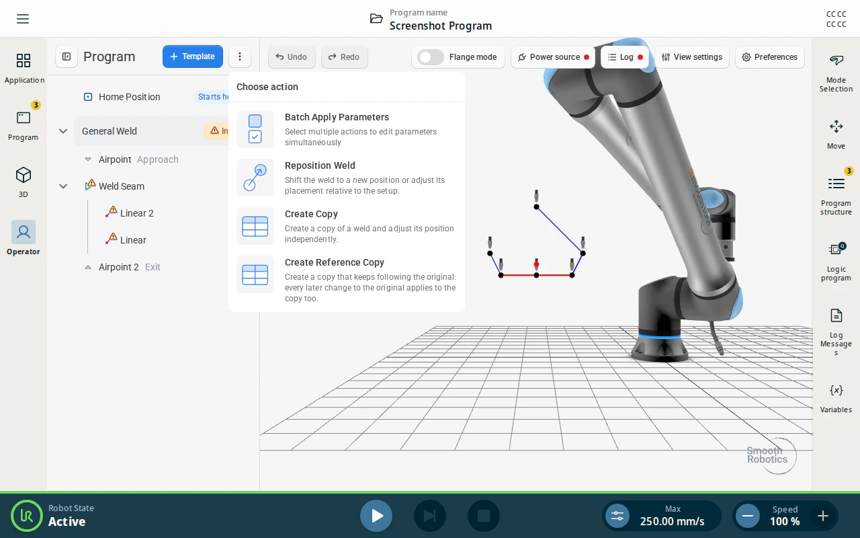Choose Batch Apply Parameters action

[x=347, y=129]
